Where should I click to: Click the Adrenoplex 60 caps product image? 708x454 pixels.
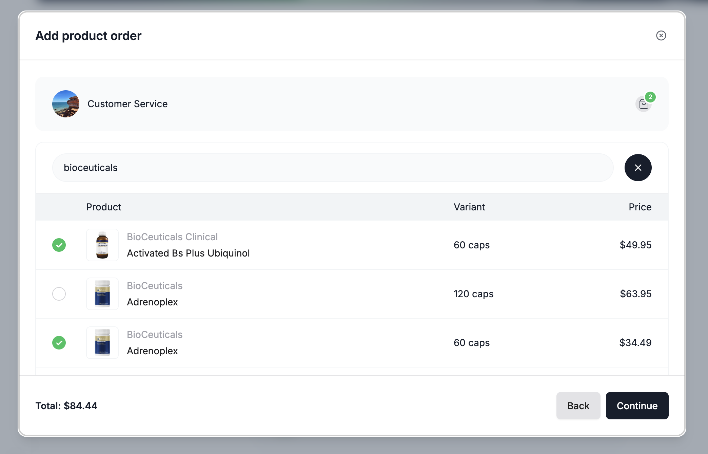[102, 343]
